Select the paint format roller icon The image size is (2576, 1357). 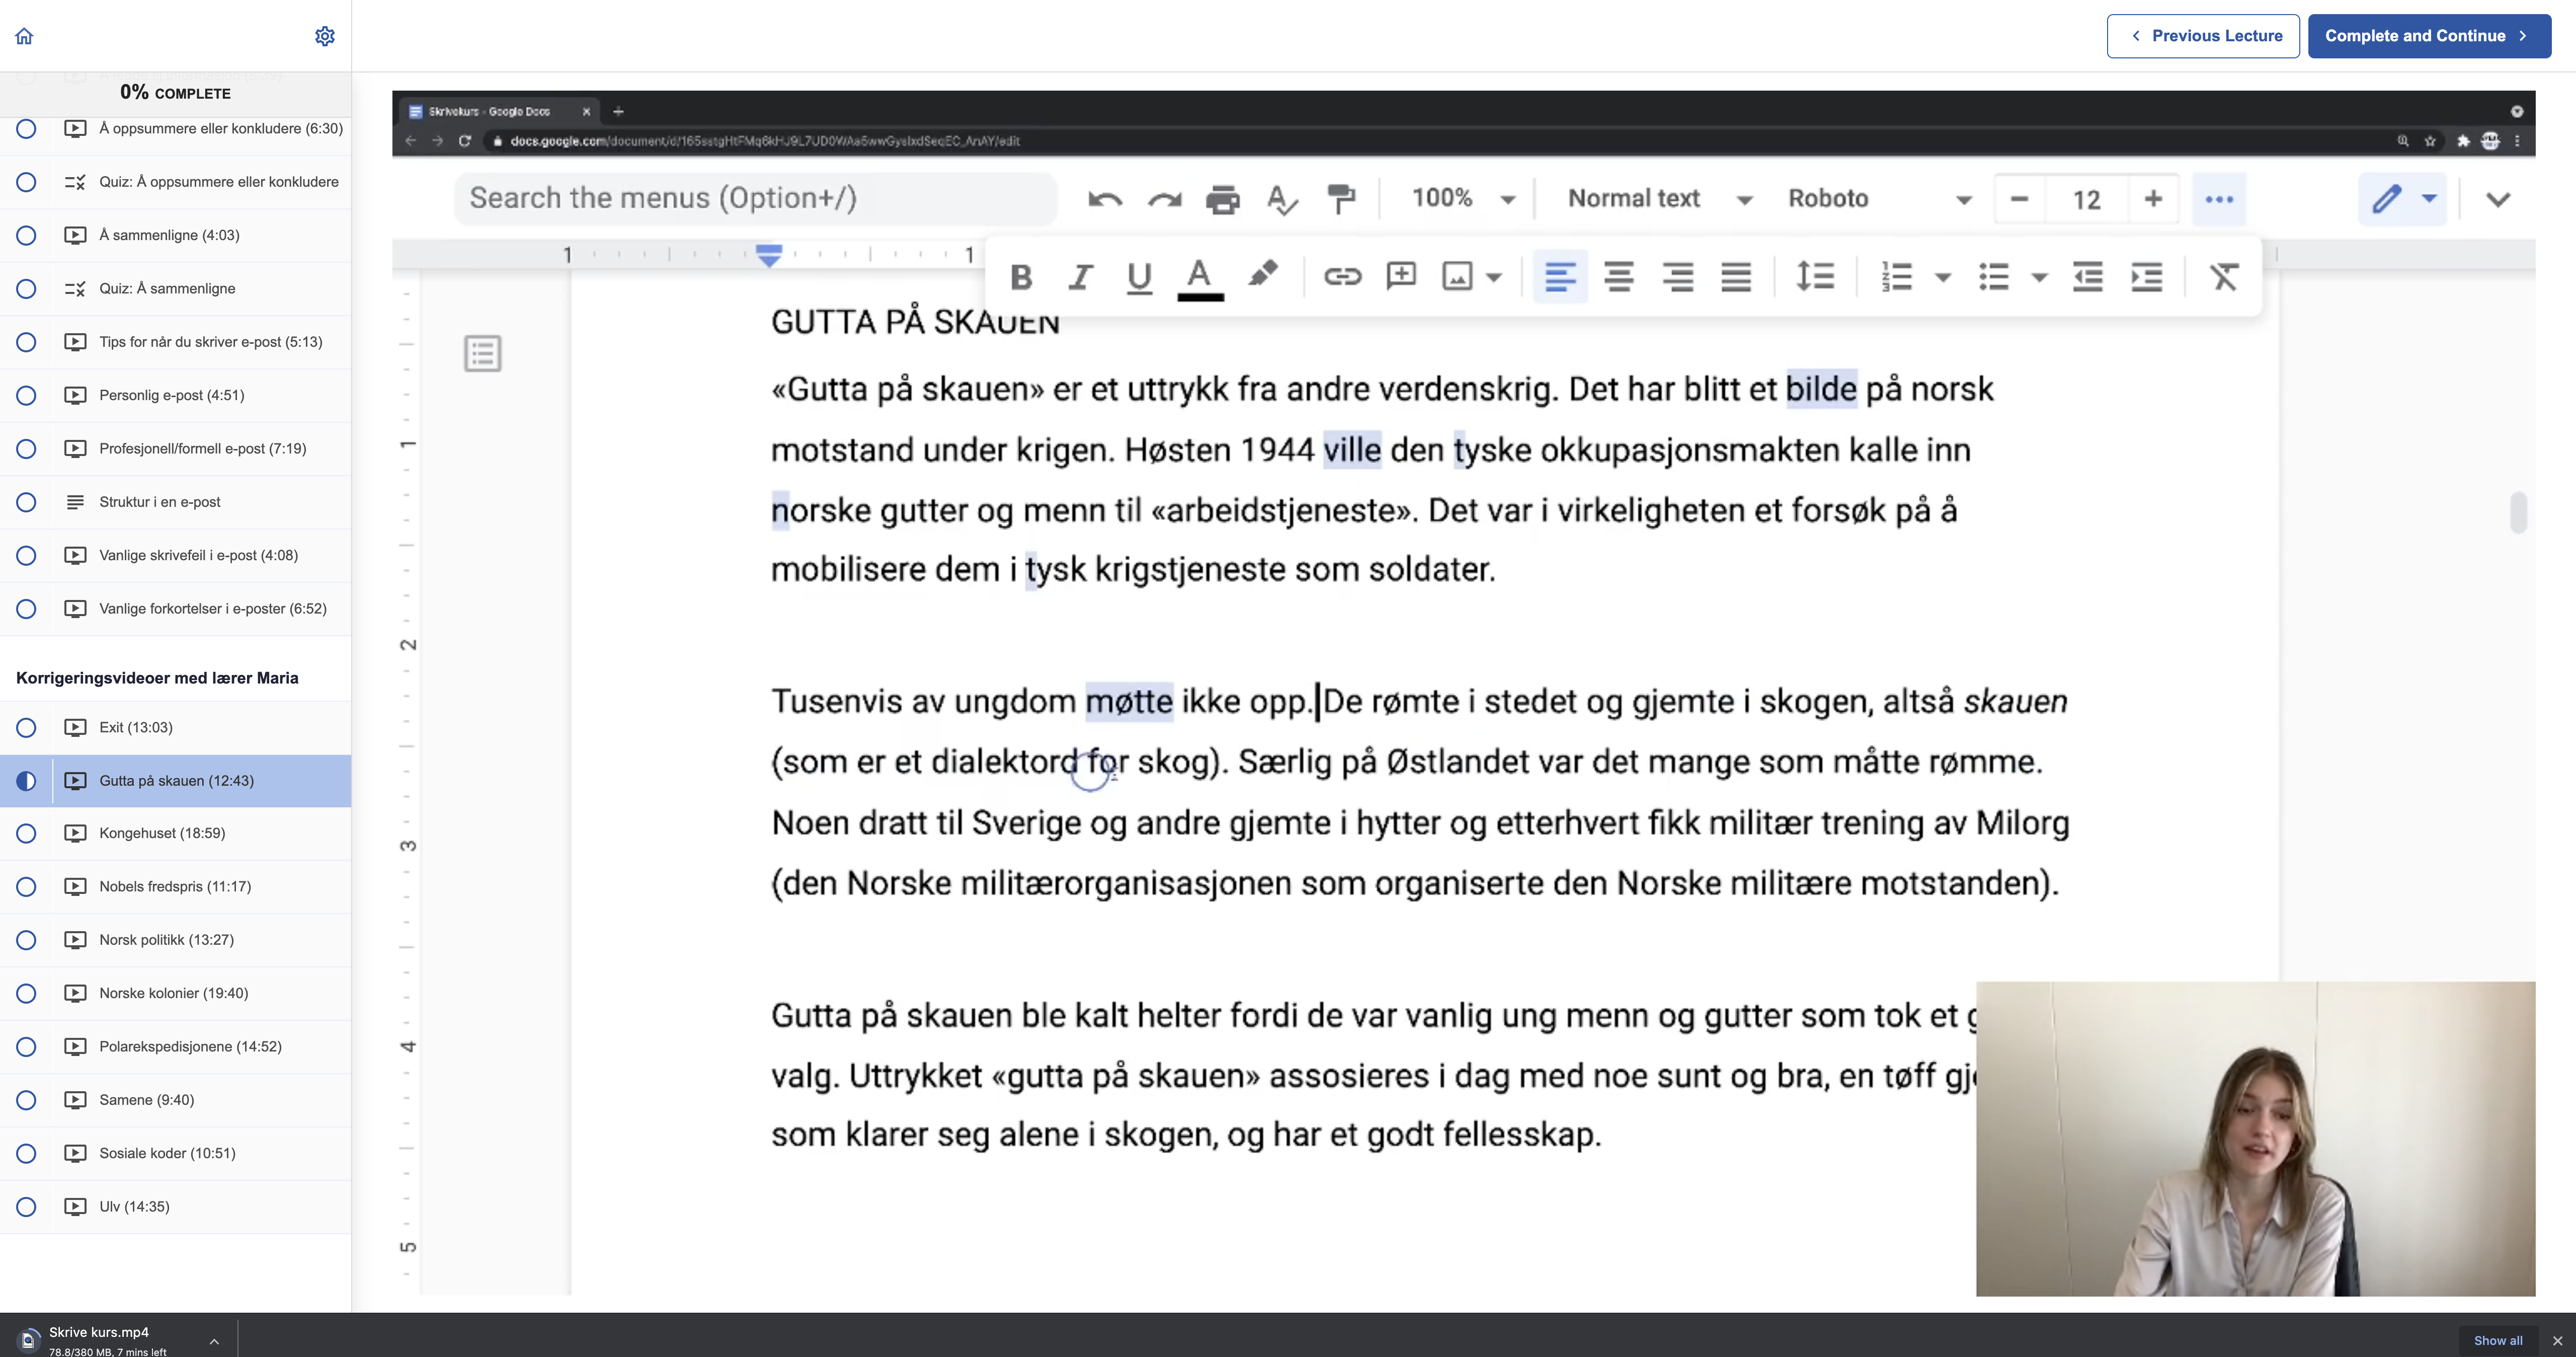(1341, 199)
